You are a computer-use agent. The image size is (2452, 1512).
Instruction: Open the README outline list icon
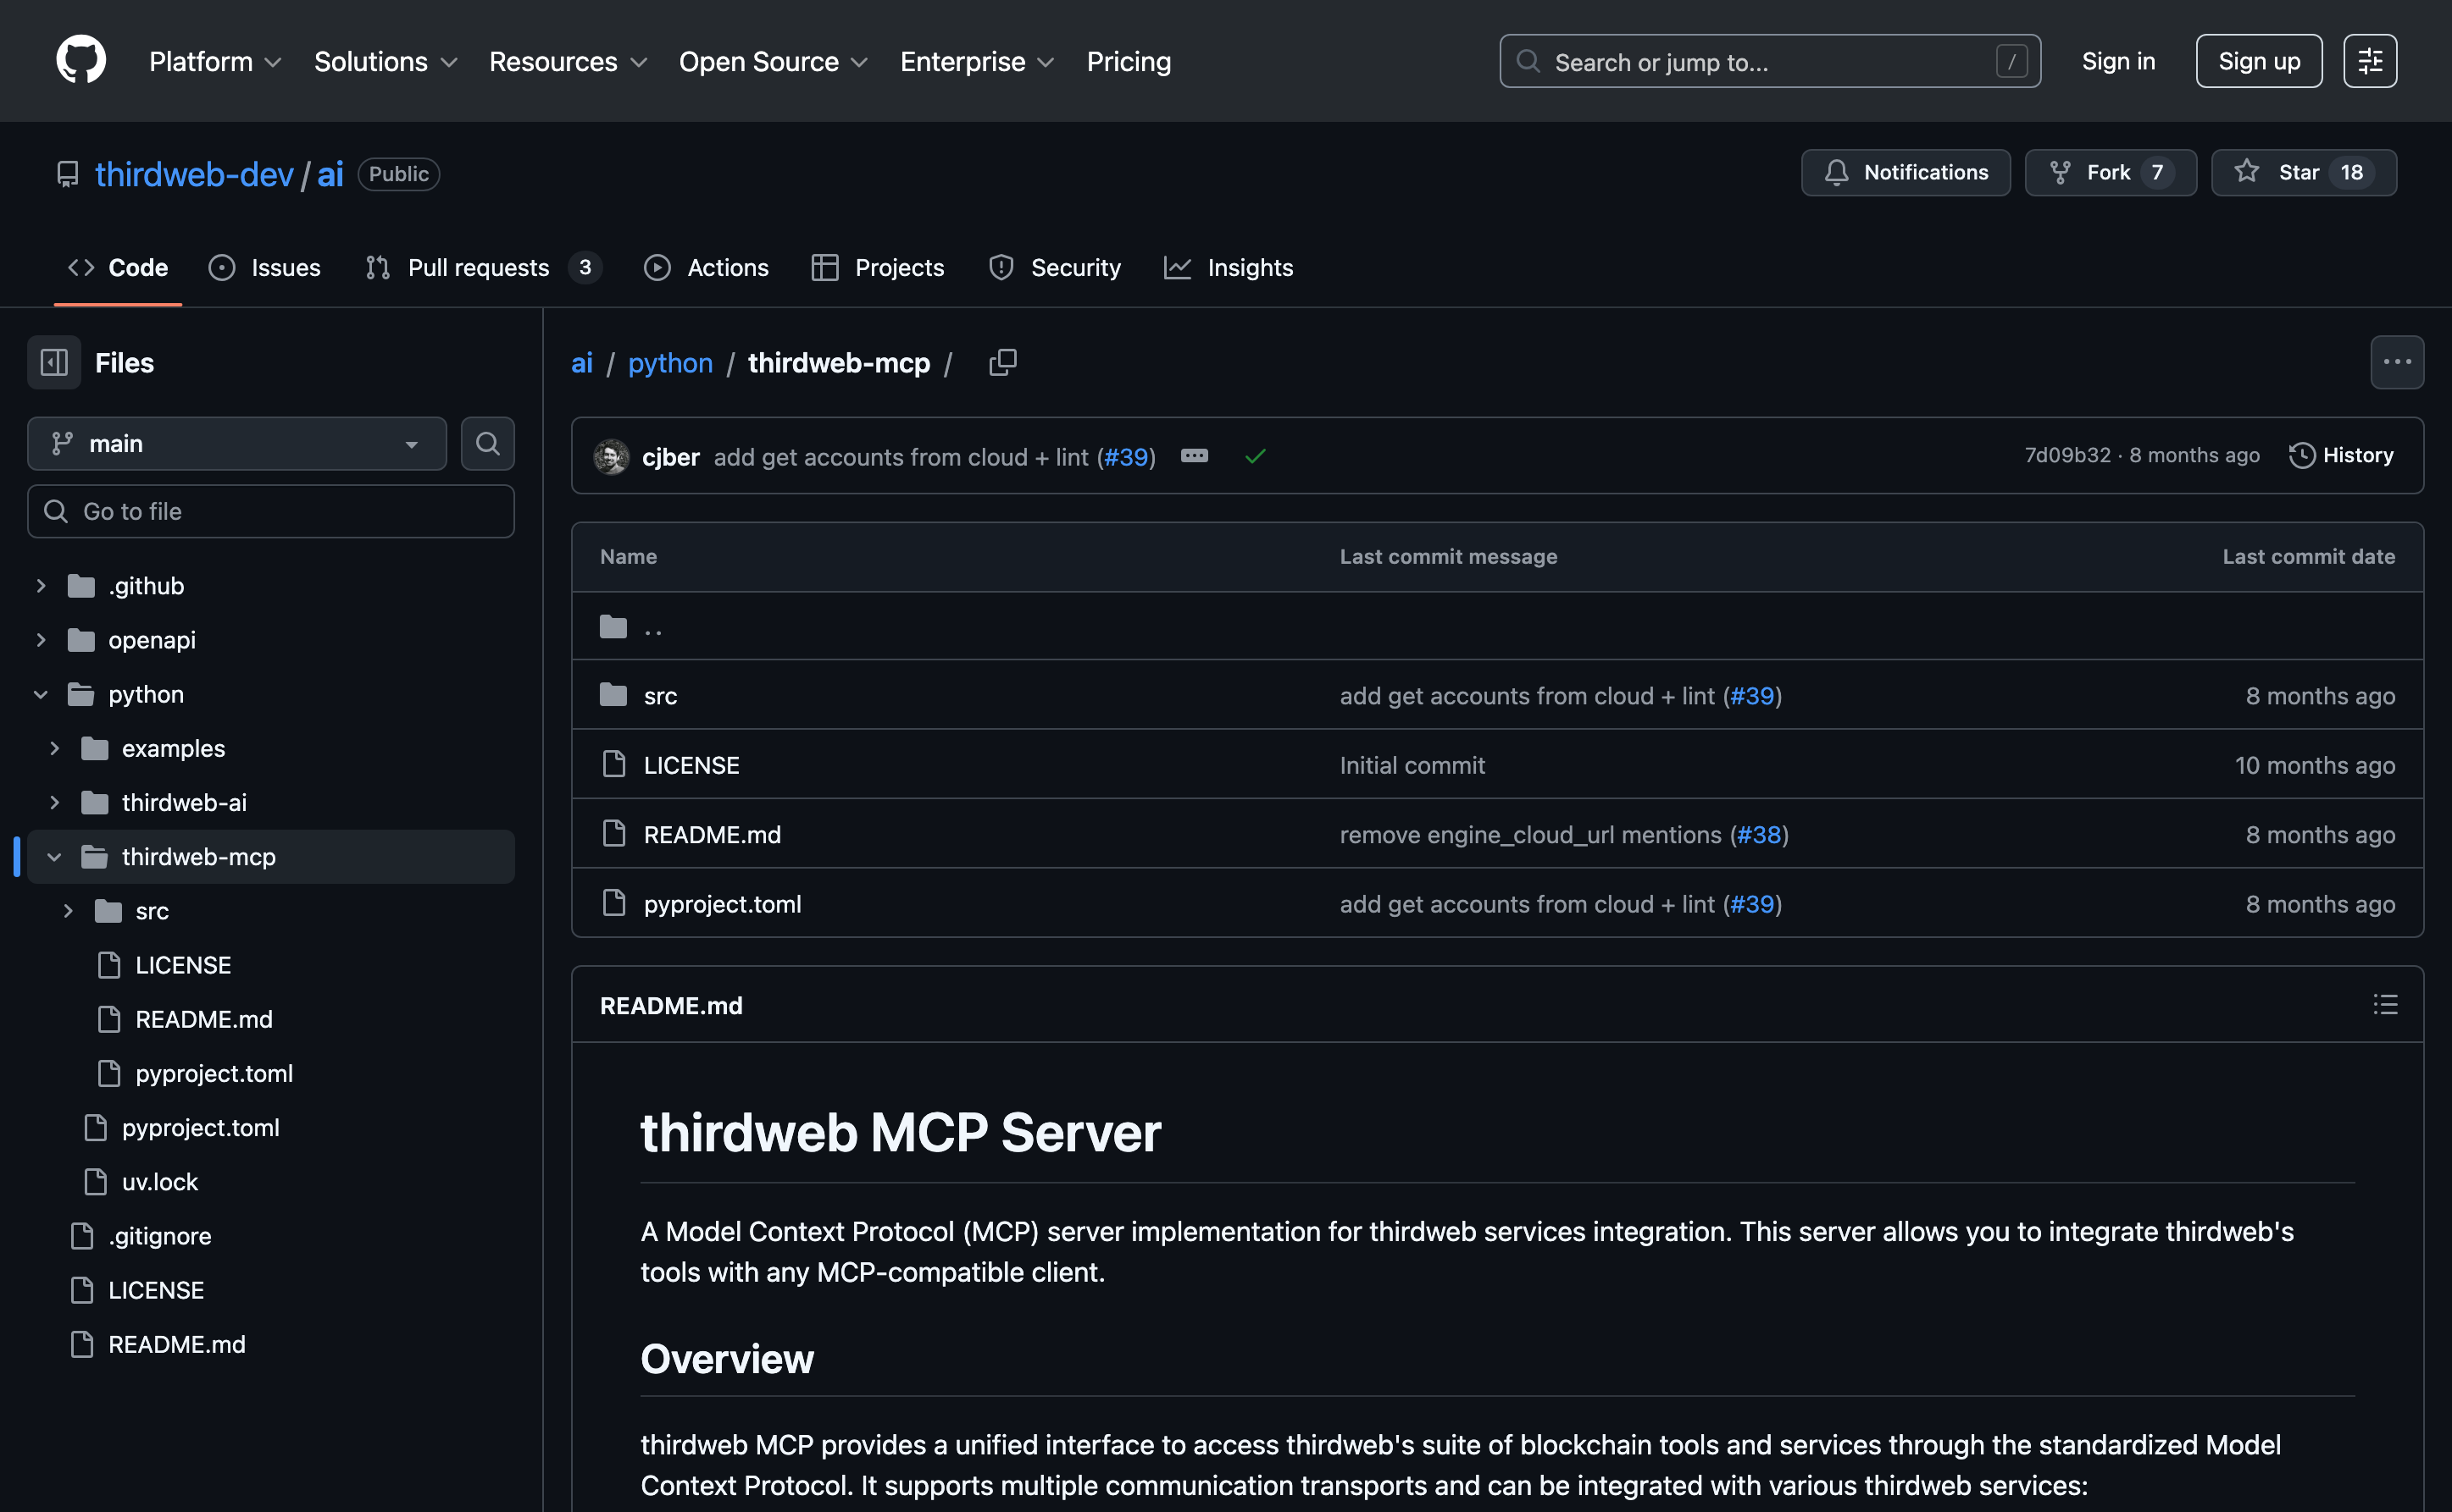(2385, 1004)
